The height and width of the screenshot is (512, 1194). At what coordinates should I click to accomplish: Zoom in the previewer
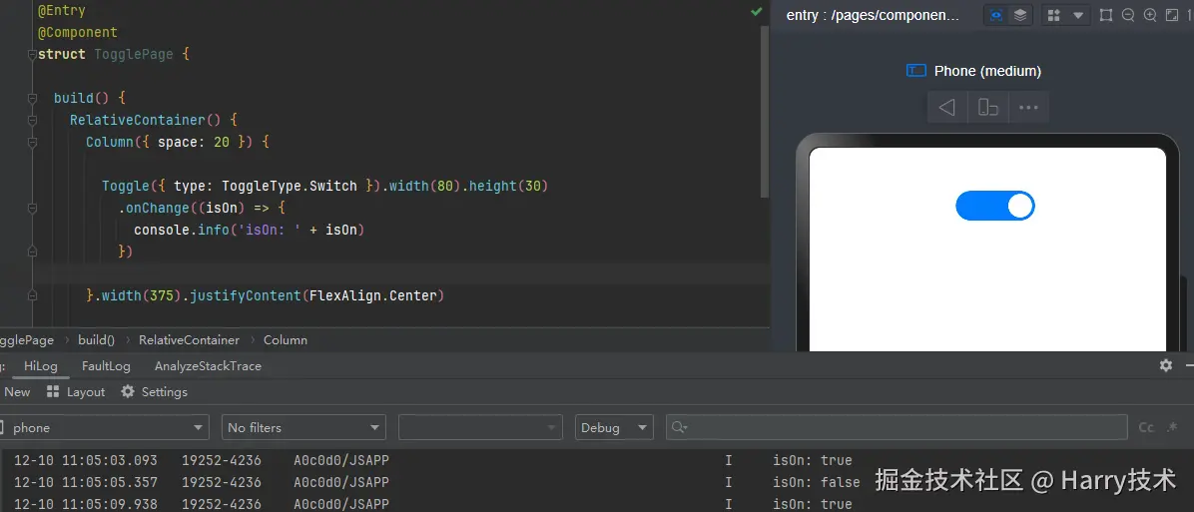point(1151,15)
